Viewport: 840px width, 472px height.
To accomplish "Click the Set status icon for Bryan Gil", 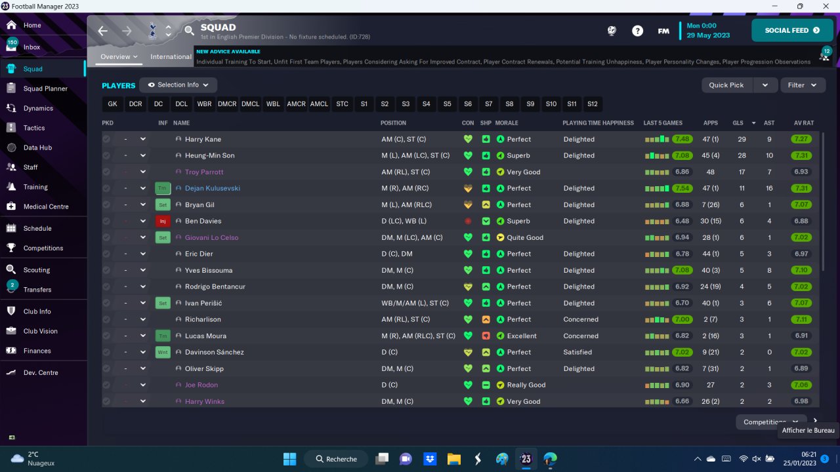I will point(163,205).
